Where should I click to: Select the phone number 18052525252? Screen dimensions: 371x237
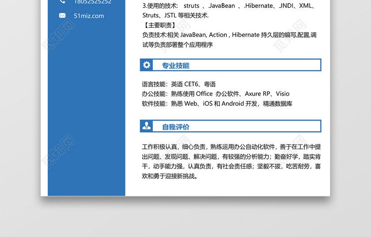click(x=92, y=2)
